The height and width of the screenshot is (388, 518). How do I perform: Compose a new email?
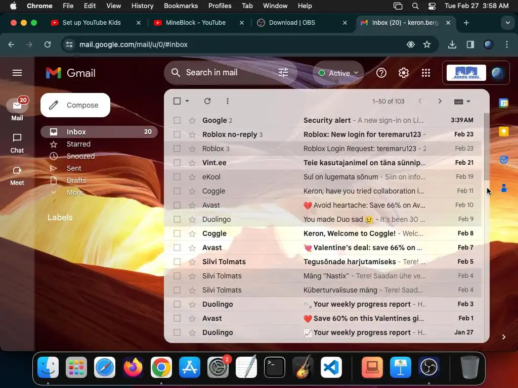tap(75, 105)
